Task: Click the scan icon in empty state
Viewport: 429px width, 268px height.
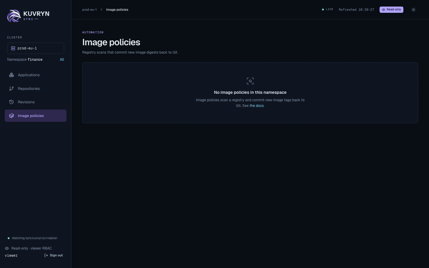Action: click(x=250, y=81)
